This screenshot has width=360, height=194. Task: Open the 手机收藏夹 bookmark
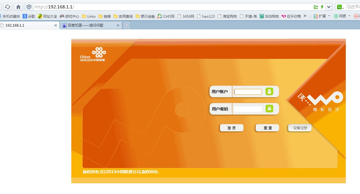pyautogui.click(x=10, y=16)
